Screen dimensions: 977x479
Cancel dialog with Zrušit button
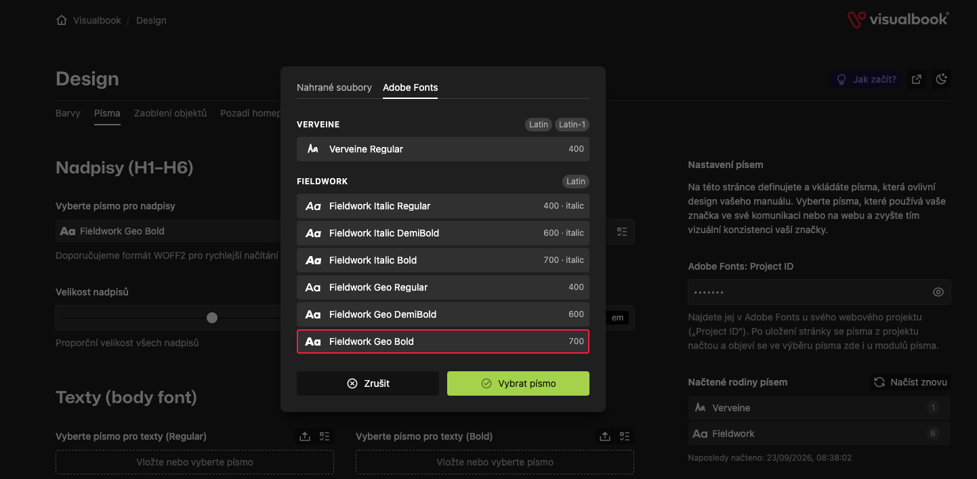[368, 383]
